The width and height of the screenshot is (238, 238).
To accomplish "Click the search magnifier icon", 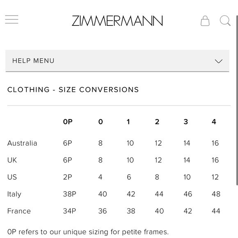I will (225, 21).
